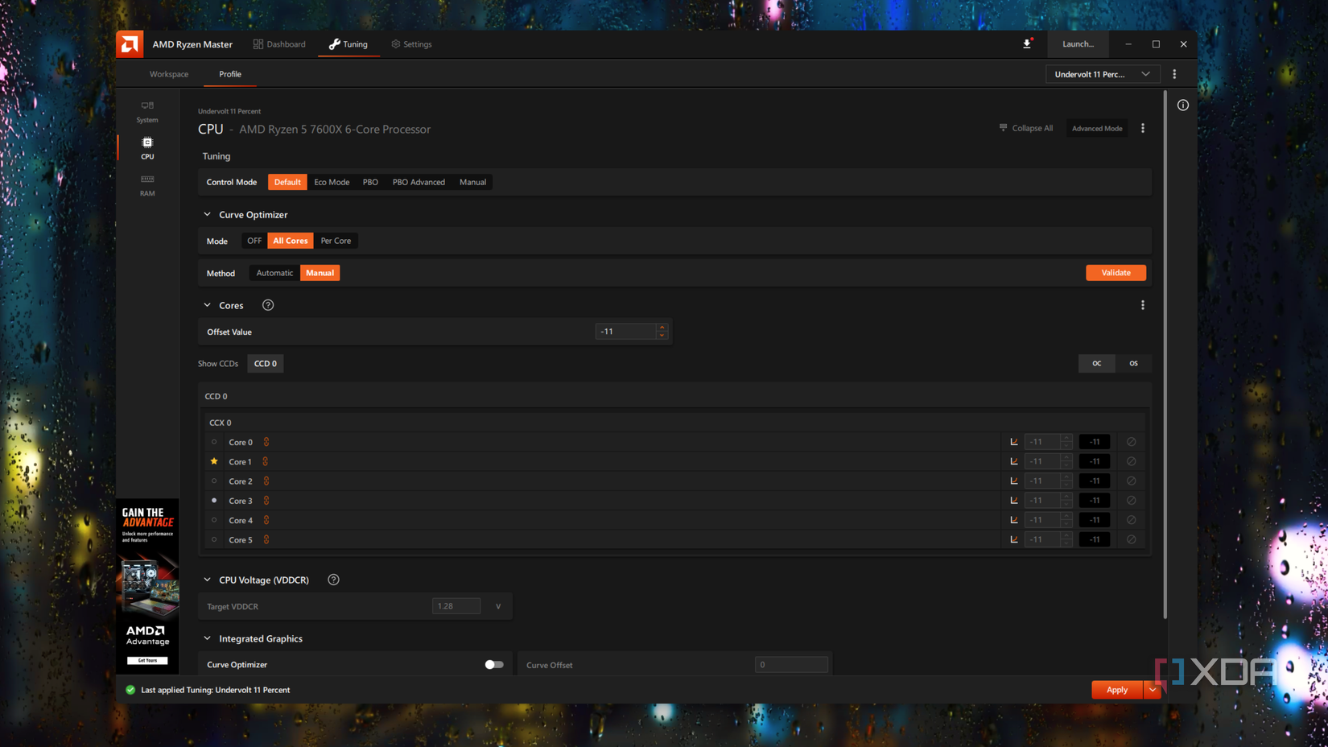Set Curve Optimizer mode to OFF
Screen dimensions: 1328x747
(254, 241)
